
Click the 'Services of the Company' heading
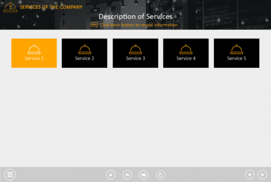click(51, 7)
